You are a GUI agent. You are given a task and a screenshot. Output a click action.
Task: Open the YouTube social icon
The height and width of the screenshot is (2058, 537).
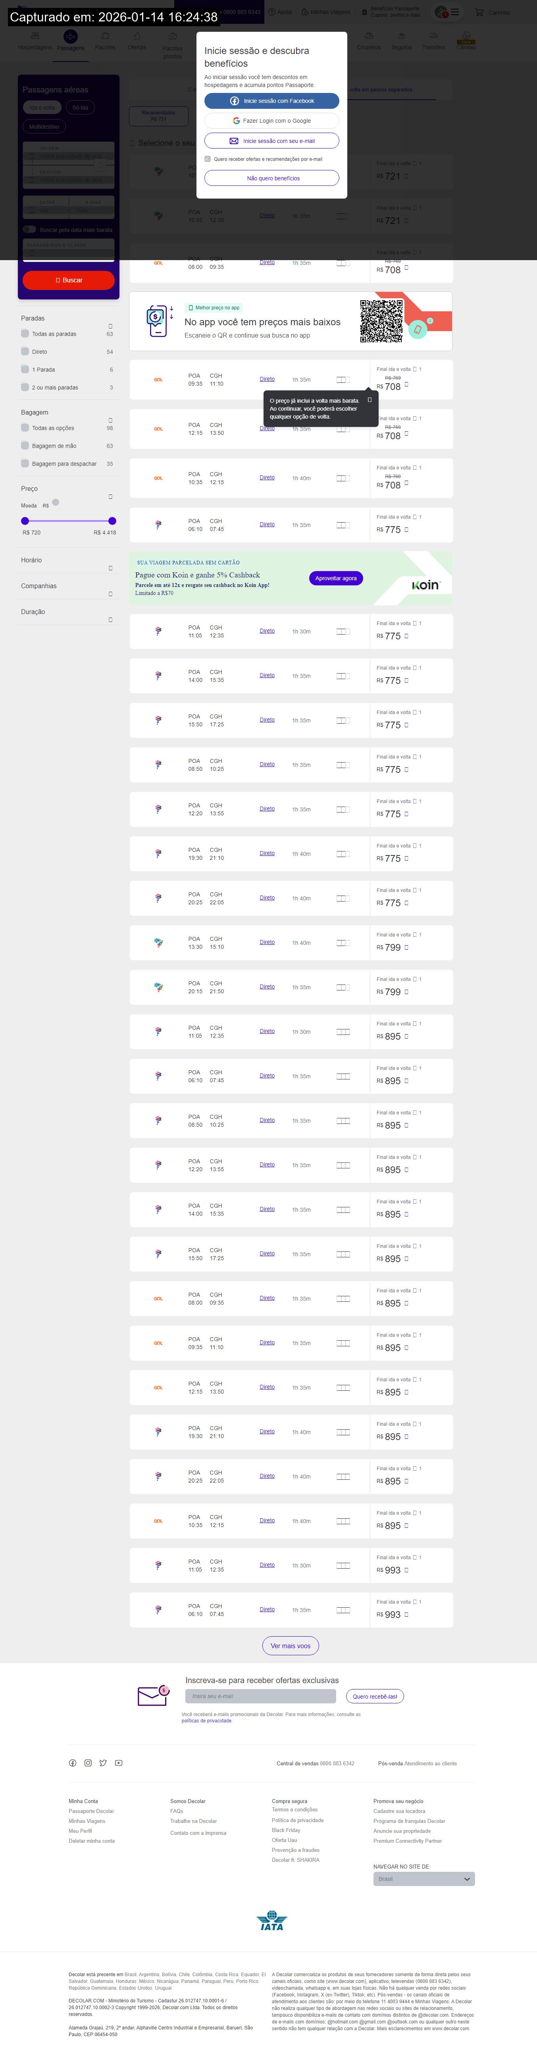click(x=119, y=1763)
